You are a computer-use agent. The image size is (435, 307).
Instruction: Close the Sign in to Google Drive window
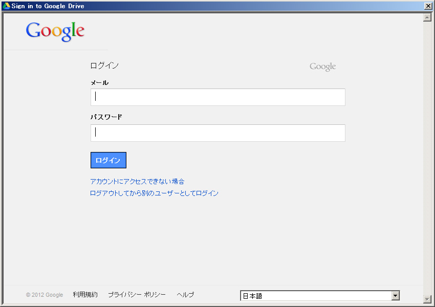[x=428, y=6]
